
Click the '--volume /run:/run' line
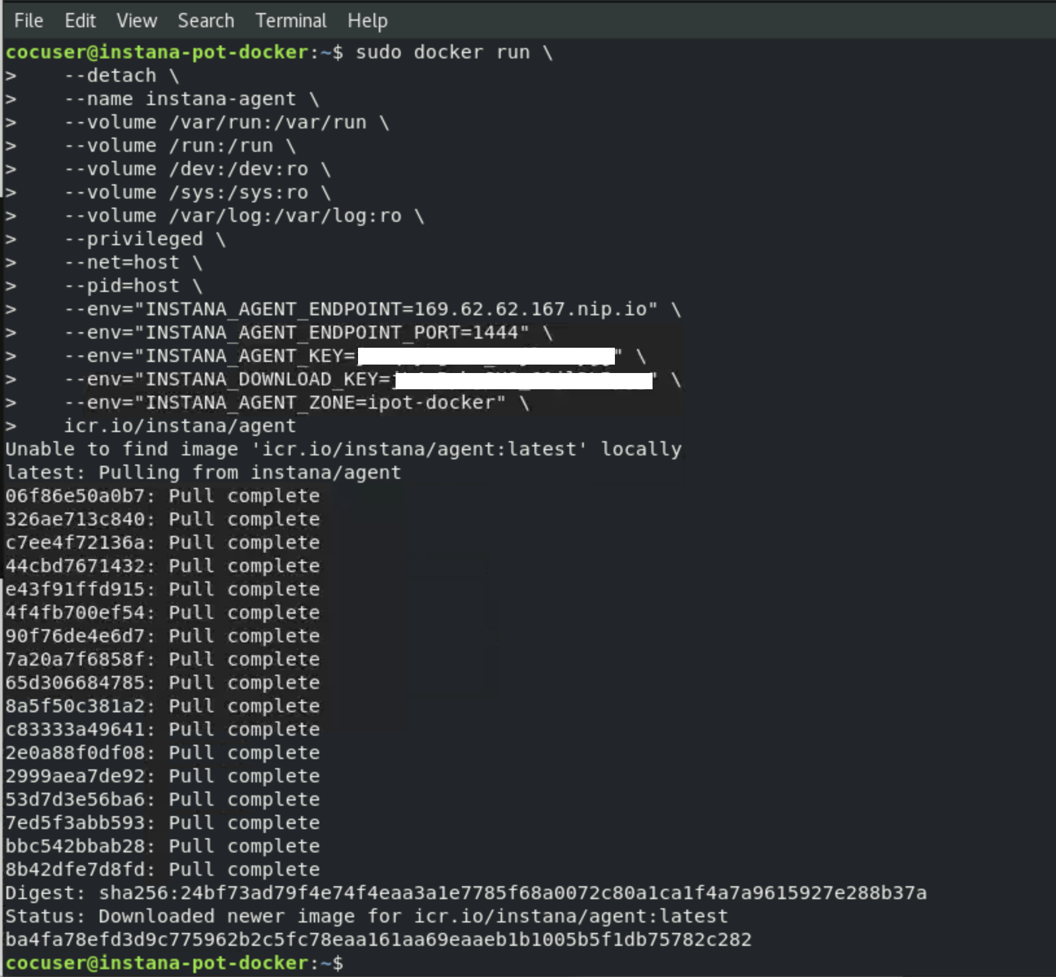180,146
